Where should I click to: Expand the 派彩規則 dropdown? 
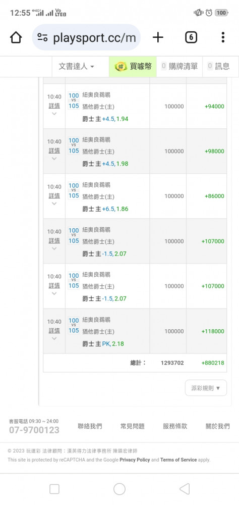(206, 388)
